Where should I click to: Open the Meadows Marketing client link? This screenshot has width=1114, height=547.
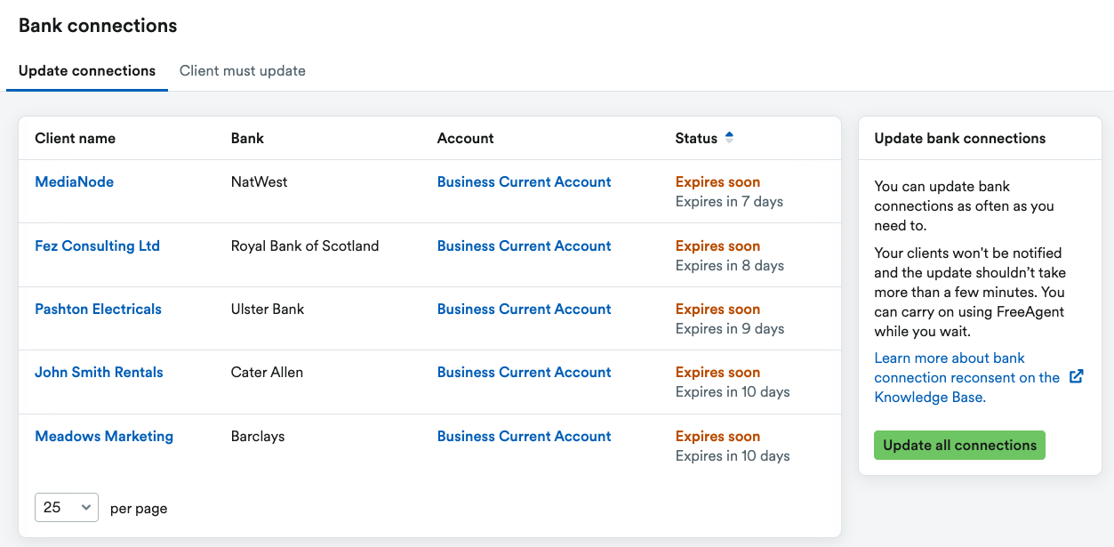tap(104, 436)
